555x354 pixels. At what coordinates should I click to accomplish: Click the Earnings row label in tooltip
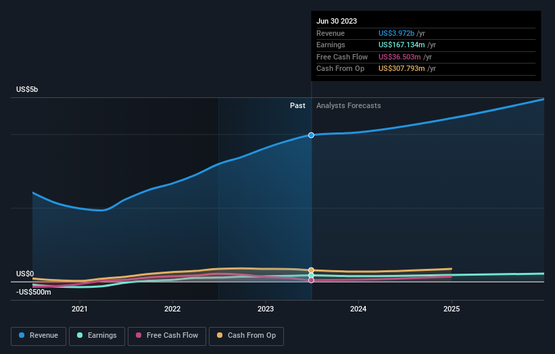point(331,45)
